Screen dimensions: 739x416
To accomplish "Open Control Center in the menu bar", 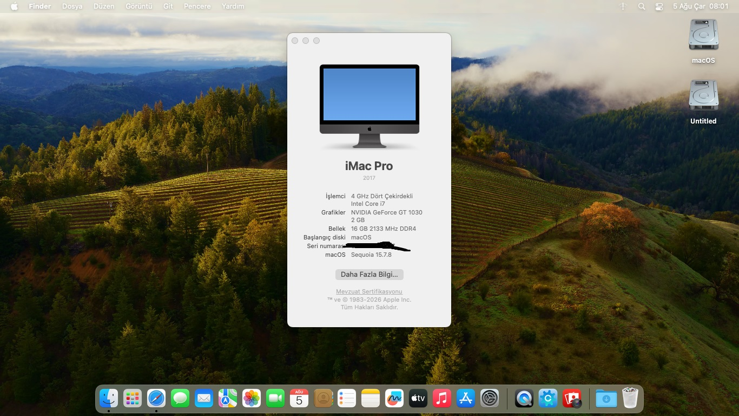I will 659,6.
